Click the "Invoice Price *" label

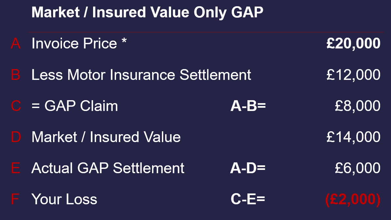(79, 44)
